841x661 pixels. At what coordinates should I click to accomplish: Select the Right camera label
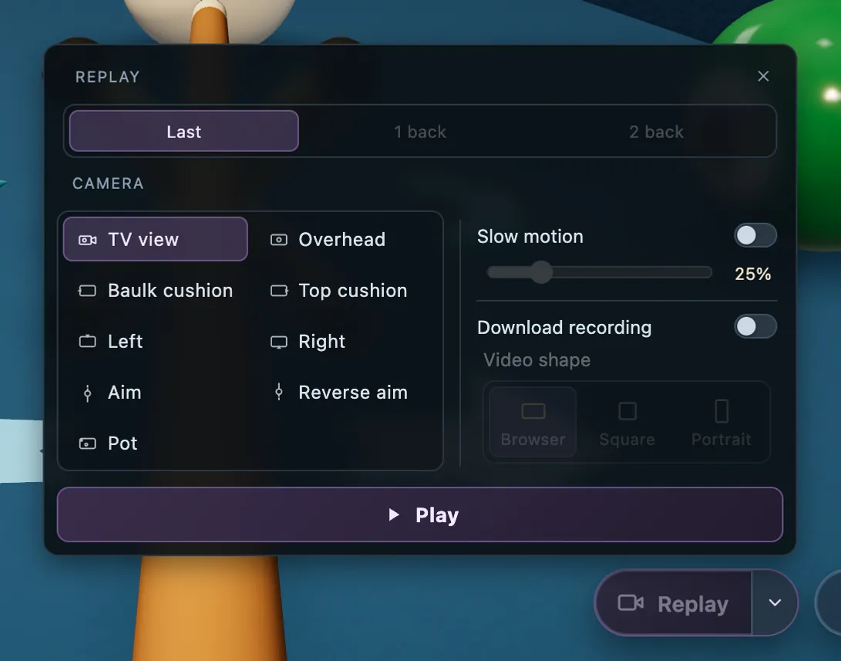coord(321,342)
